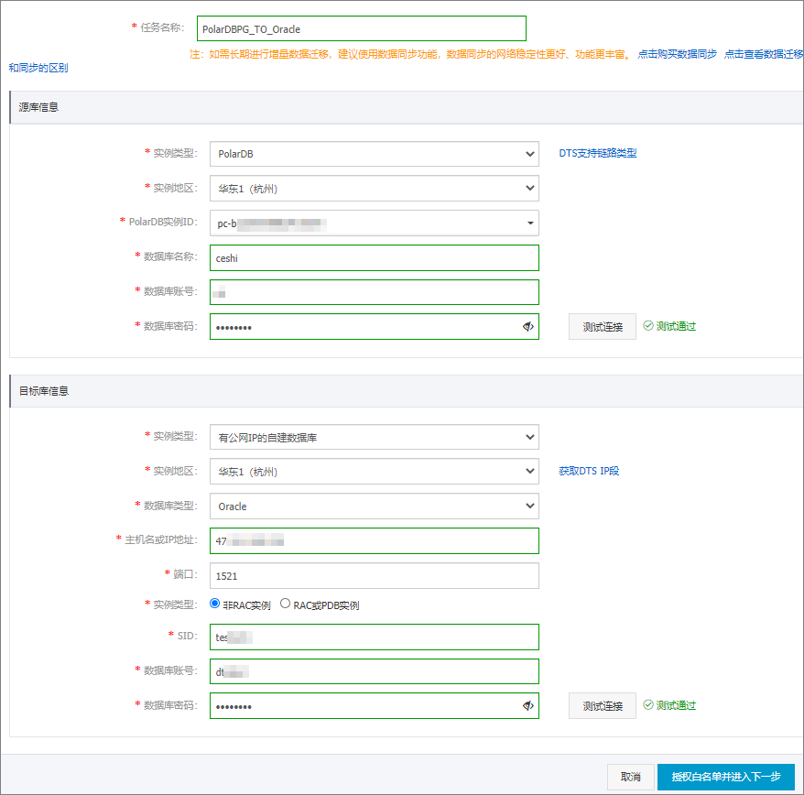The image size is (804, 795).
Task: Expand the source 实例地区 dropdown
Action: point(375,189)
